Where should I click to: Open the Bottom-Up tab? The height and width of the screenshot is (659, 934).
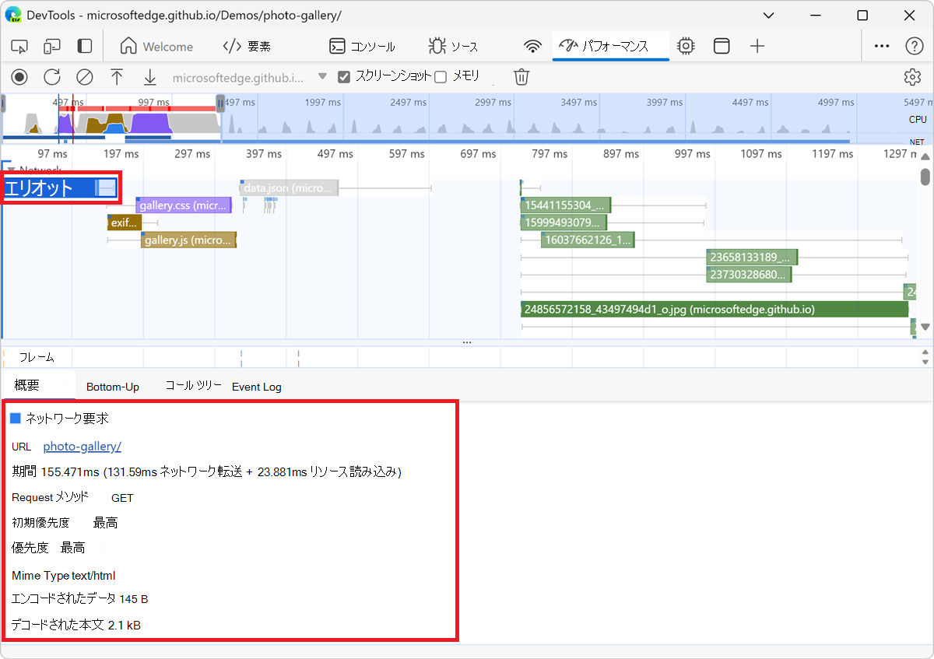coord(112,387)
